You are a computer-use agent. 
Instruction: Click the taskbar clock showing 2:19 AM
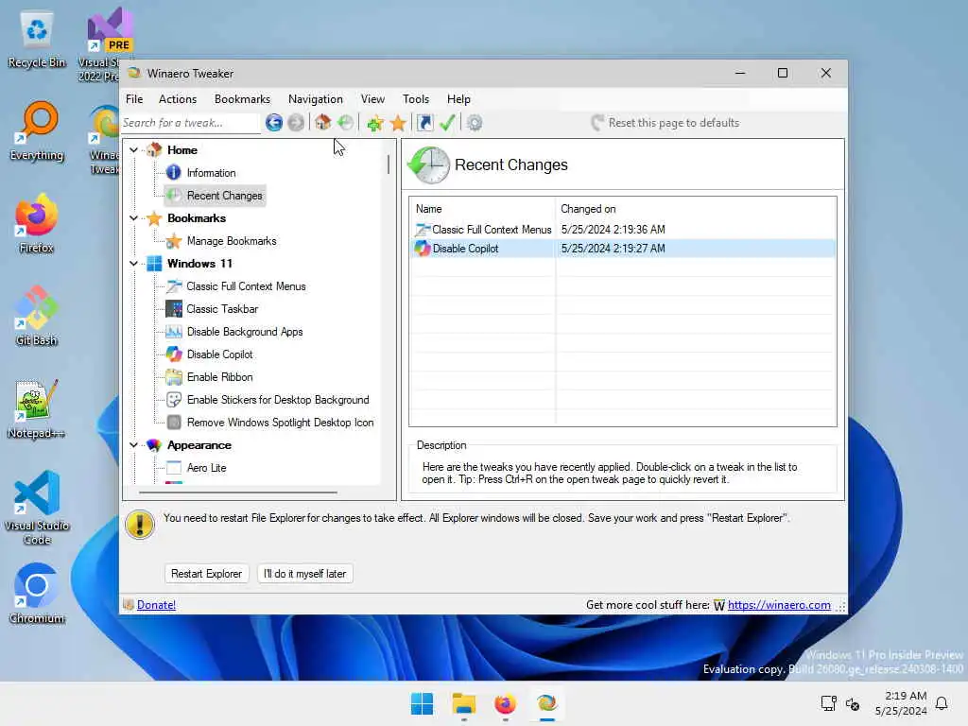(901, 703)
